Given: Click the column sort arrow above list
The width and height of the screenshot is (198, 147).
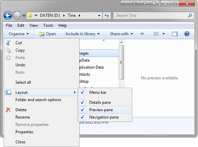Looking at the screenshot, I should coord(104,40).
